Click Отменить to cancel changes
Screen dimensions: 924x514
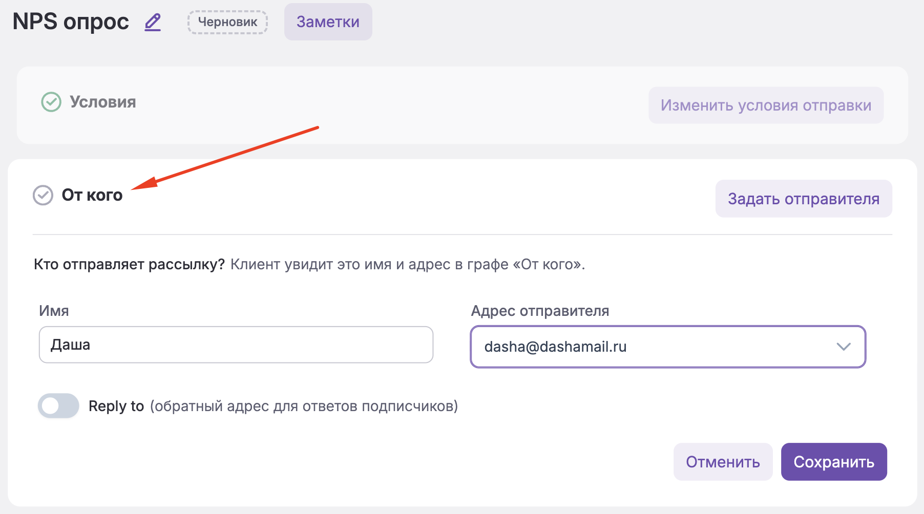723,462
